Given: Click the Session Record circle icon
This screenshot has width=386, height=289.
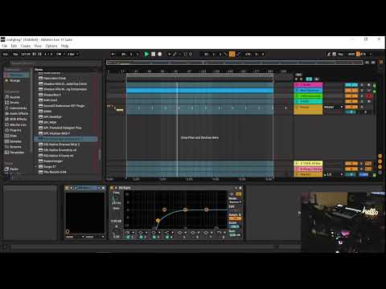Looking at the screenshot, I should [191, 54].
